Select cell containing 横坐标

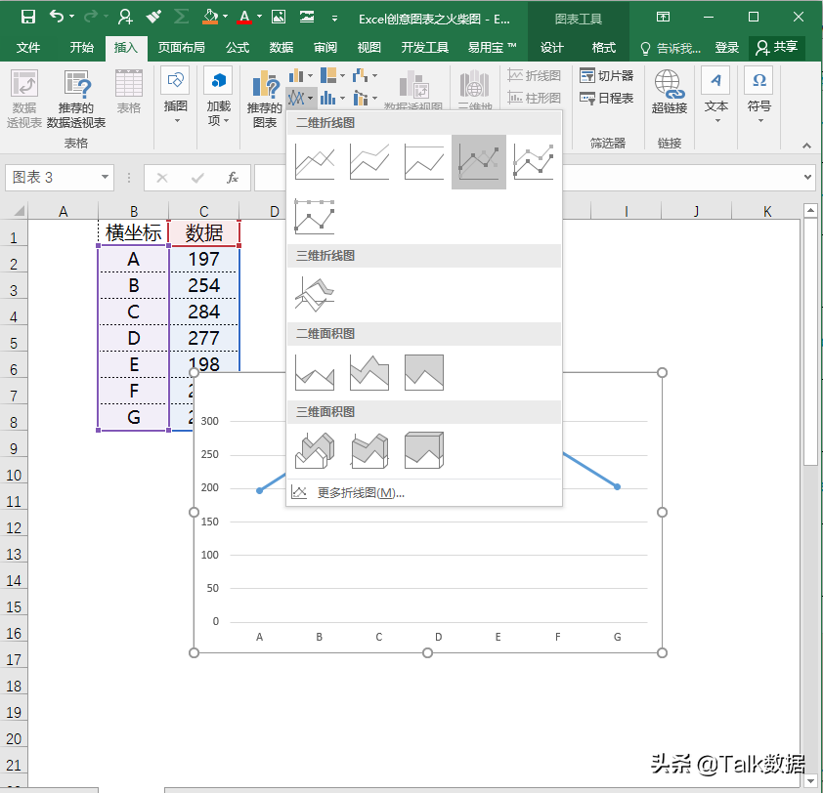(133, 232)
